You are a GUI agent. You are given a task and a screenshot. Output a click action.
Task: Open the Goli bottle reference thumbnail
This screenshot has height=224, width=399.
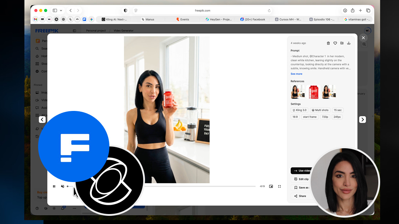pos(313,92)
